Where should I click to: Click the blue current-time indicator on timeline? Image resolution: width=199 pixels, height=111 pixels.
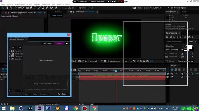click(116, 71)
